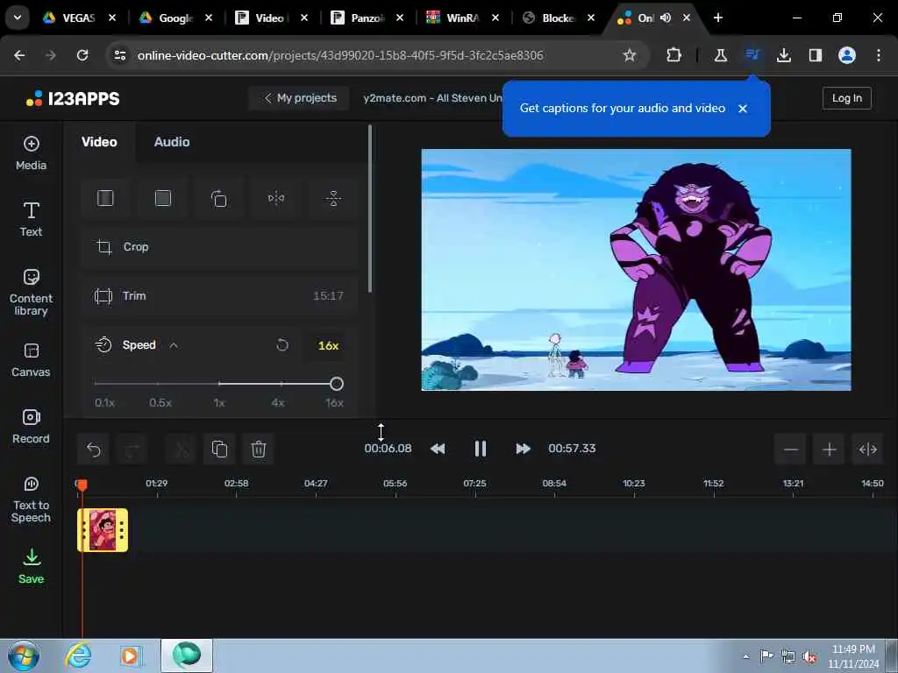Screen dimensions: 898x673
Task: Open the Chrome three-dot menu
Action: 879,55
